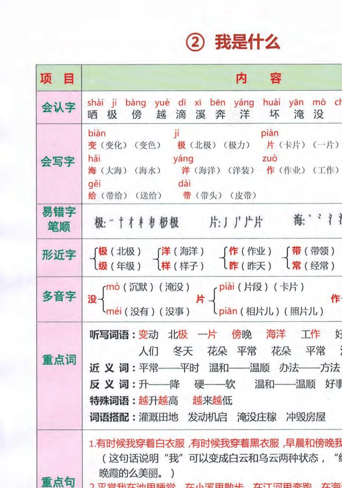The image size is (342, 488).
Task: Click the word '(带给)'
Action: coord(114,196)
